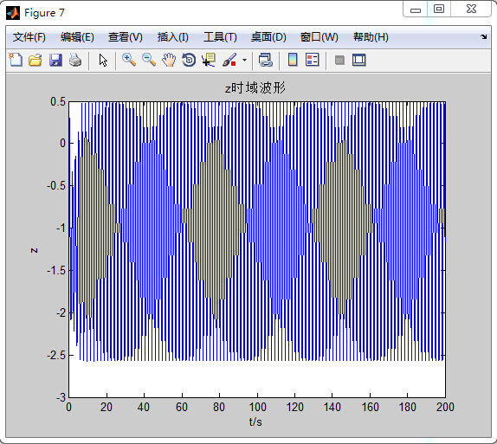Save figure using floppy disk icon
Image resolution: width=497 pixels, height=444 pixels.
pos(55,60)
